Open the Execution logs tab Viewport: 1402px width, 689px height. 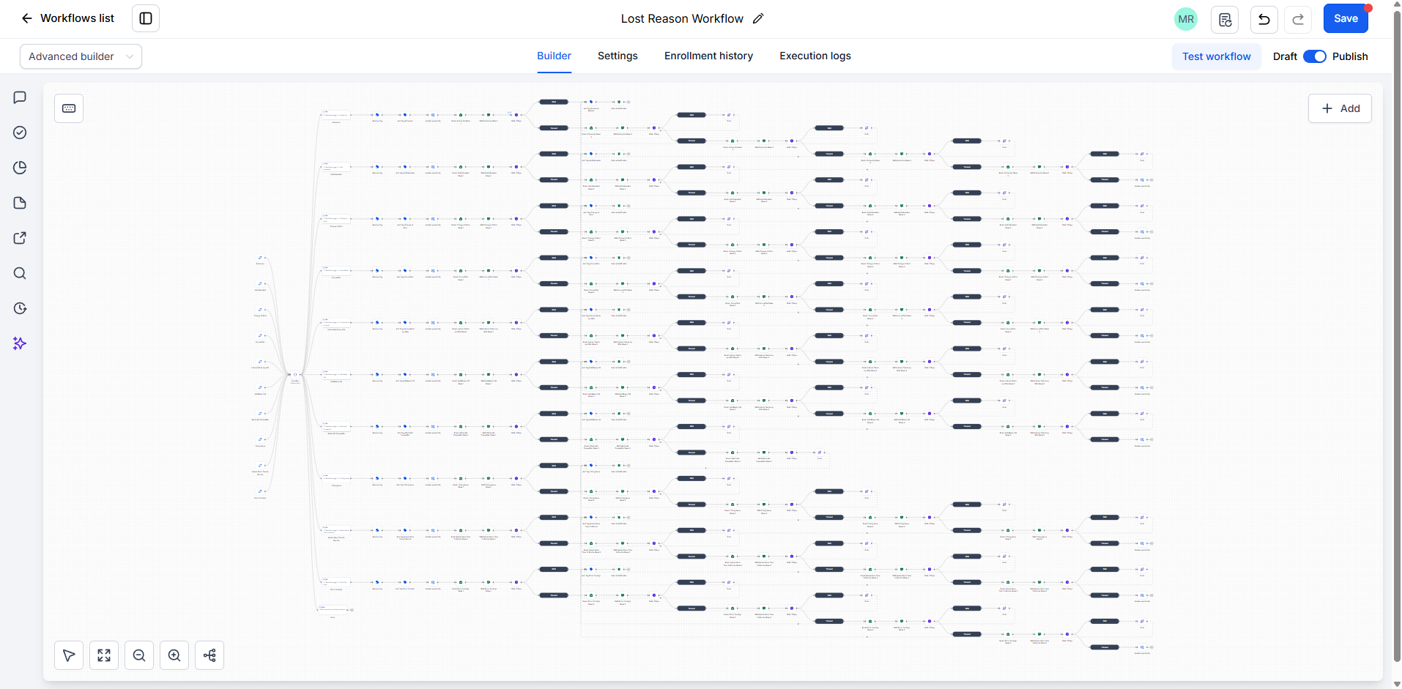pos(815,56)
